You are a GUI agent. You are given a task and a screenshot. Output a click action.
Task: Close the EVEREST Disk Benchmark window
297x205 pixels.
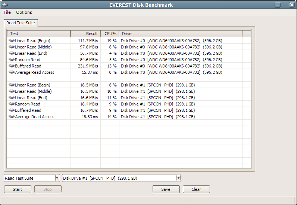291,5
